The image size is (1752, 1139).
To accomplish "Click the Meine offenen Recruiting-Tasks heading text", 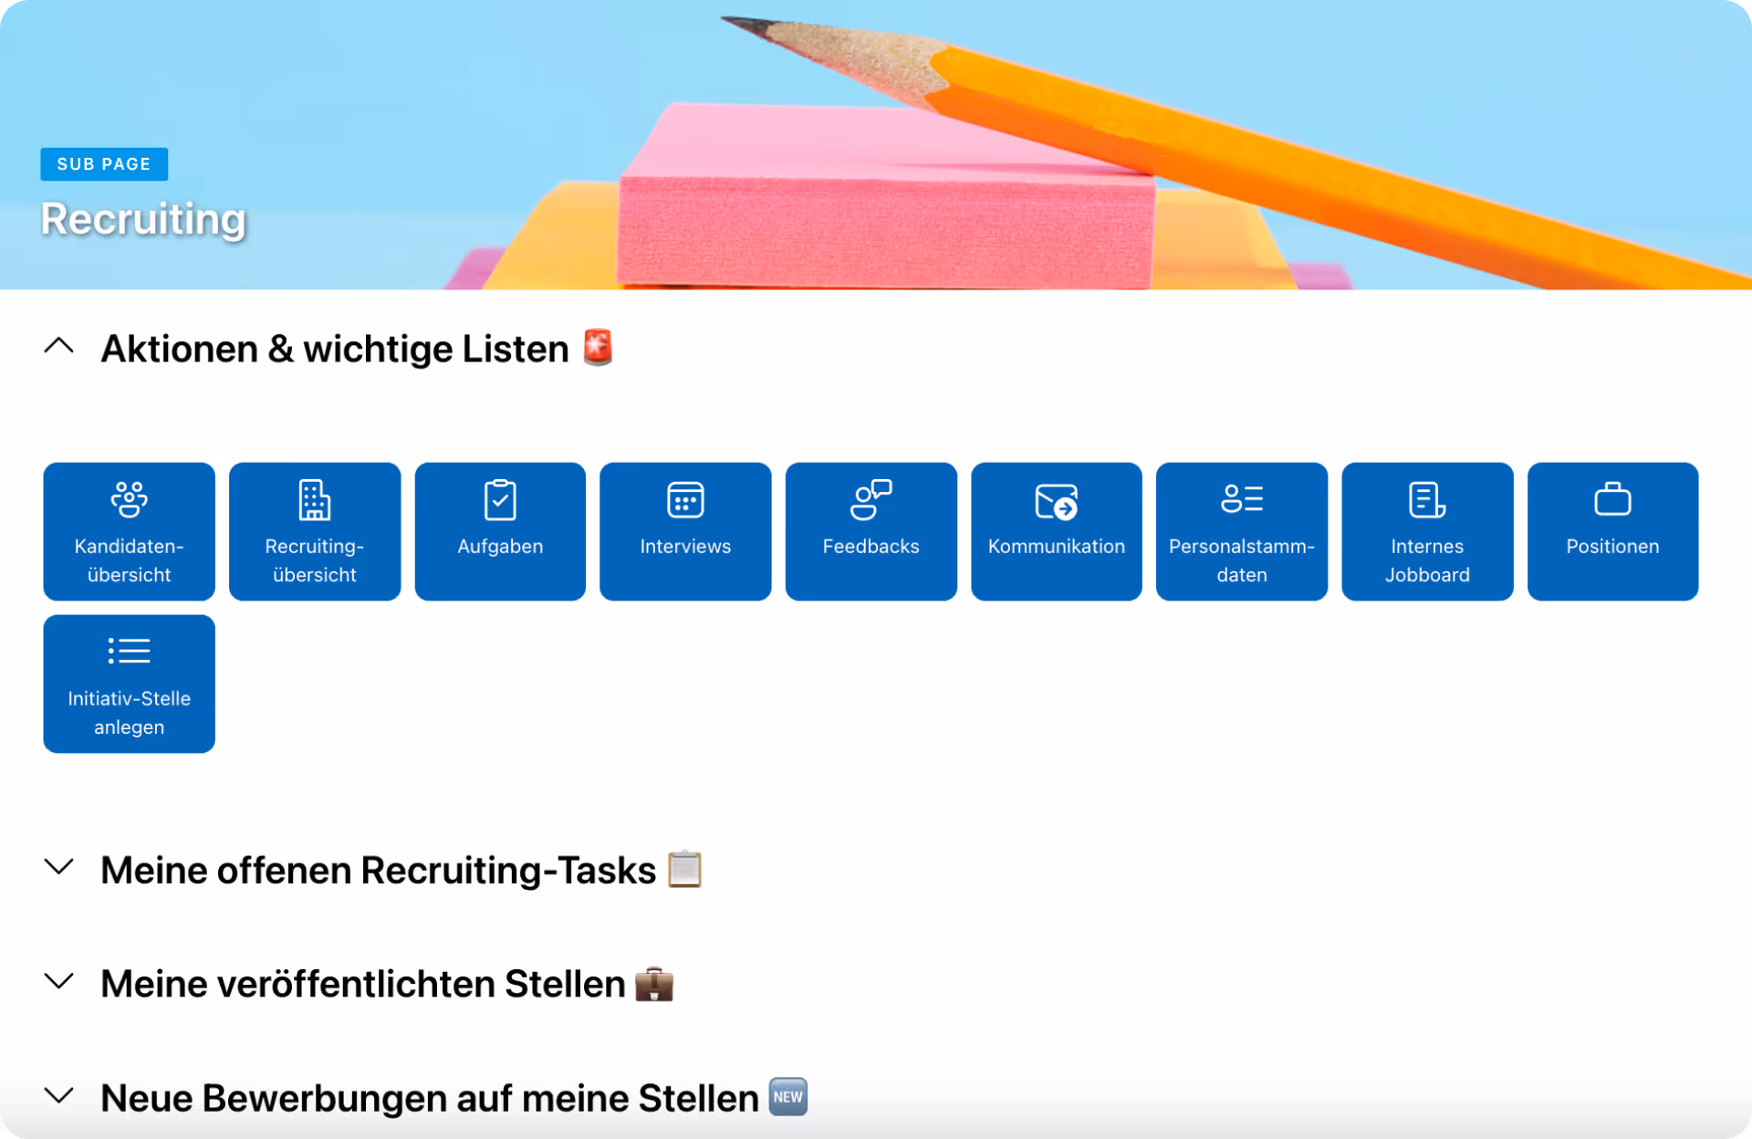I will [x=378, y=870].
